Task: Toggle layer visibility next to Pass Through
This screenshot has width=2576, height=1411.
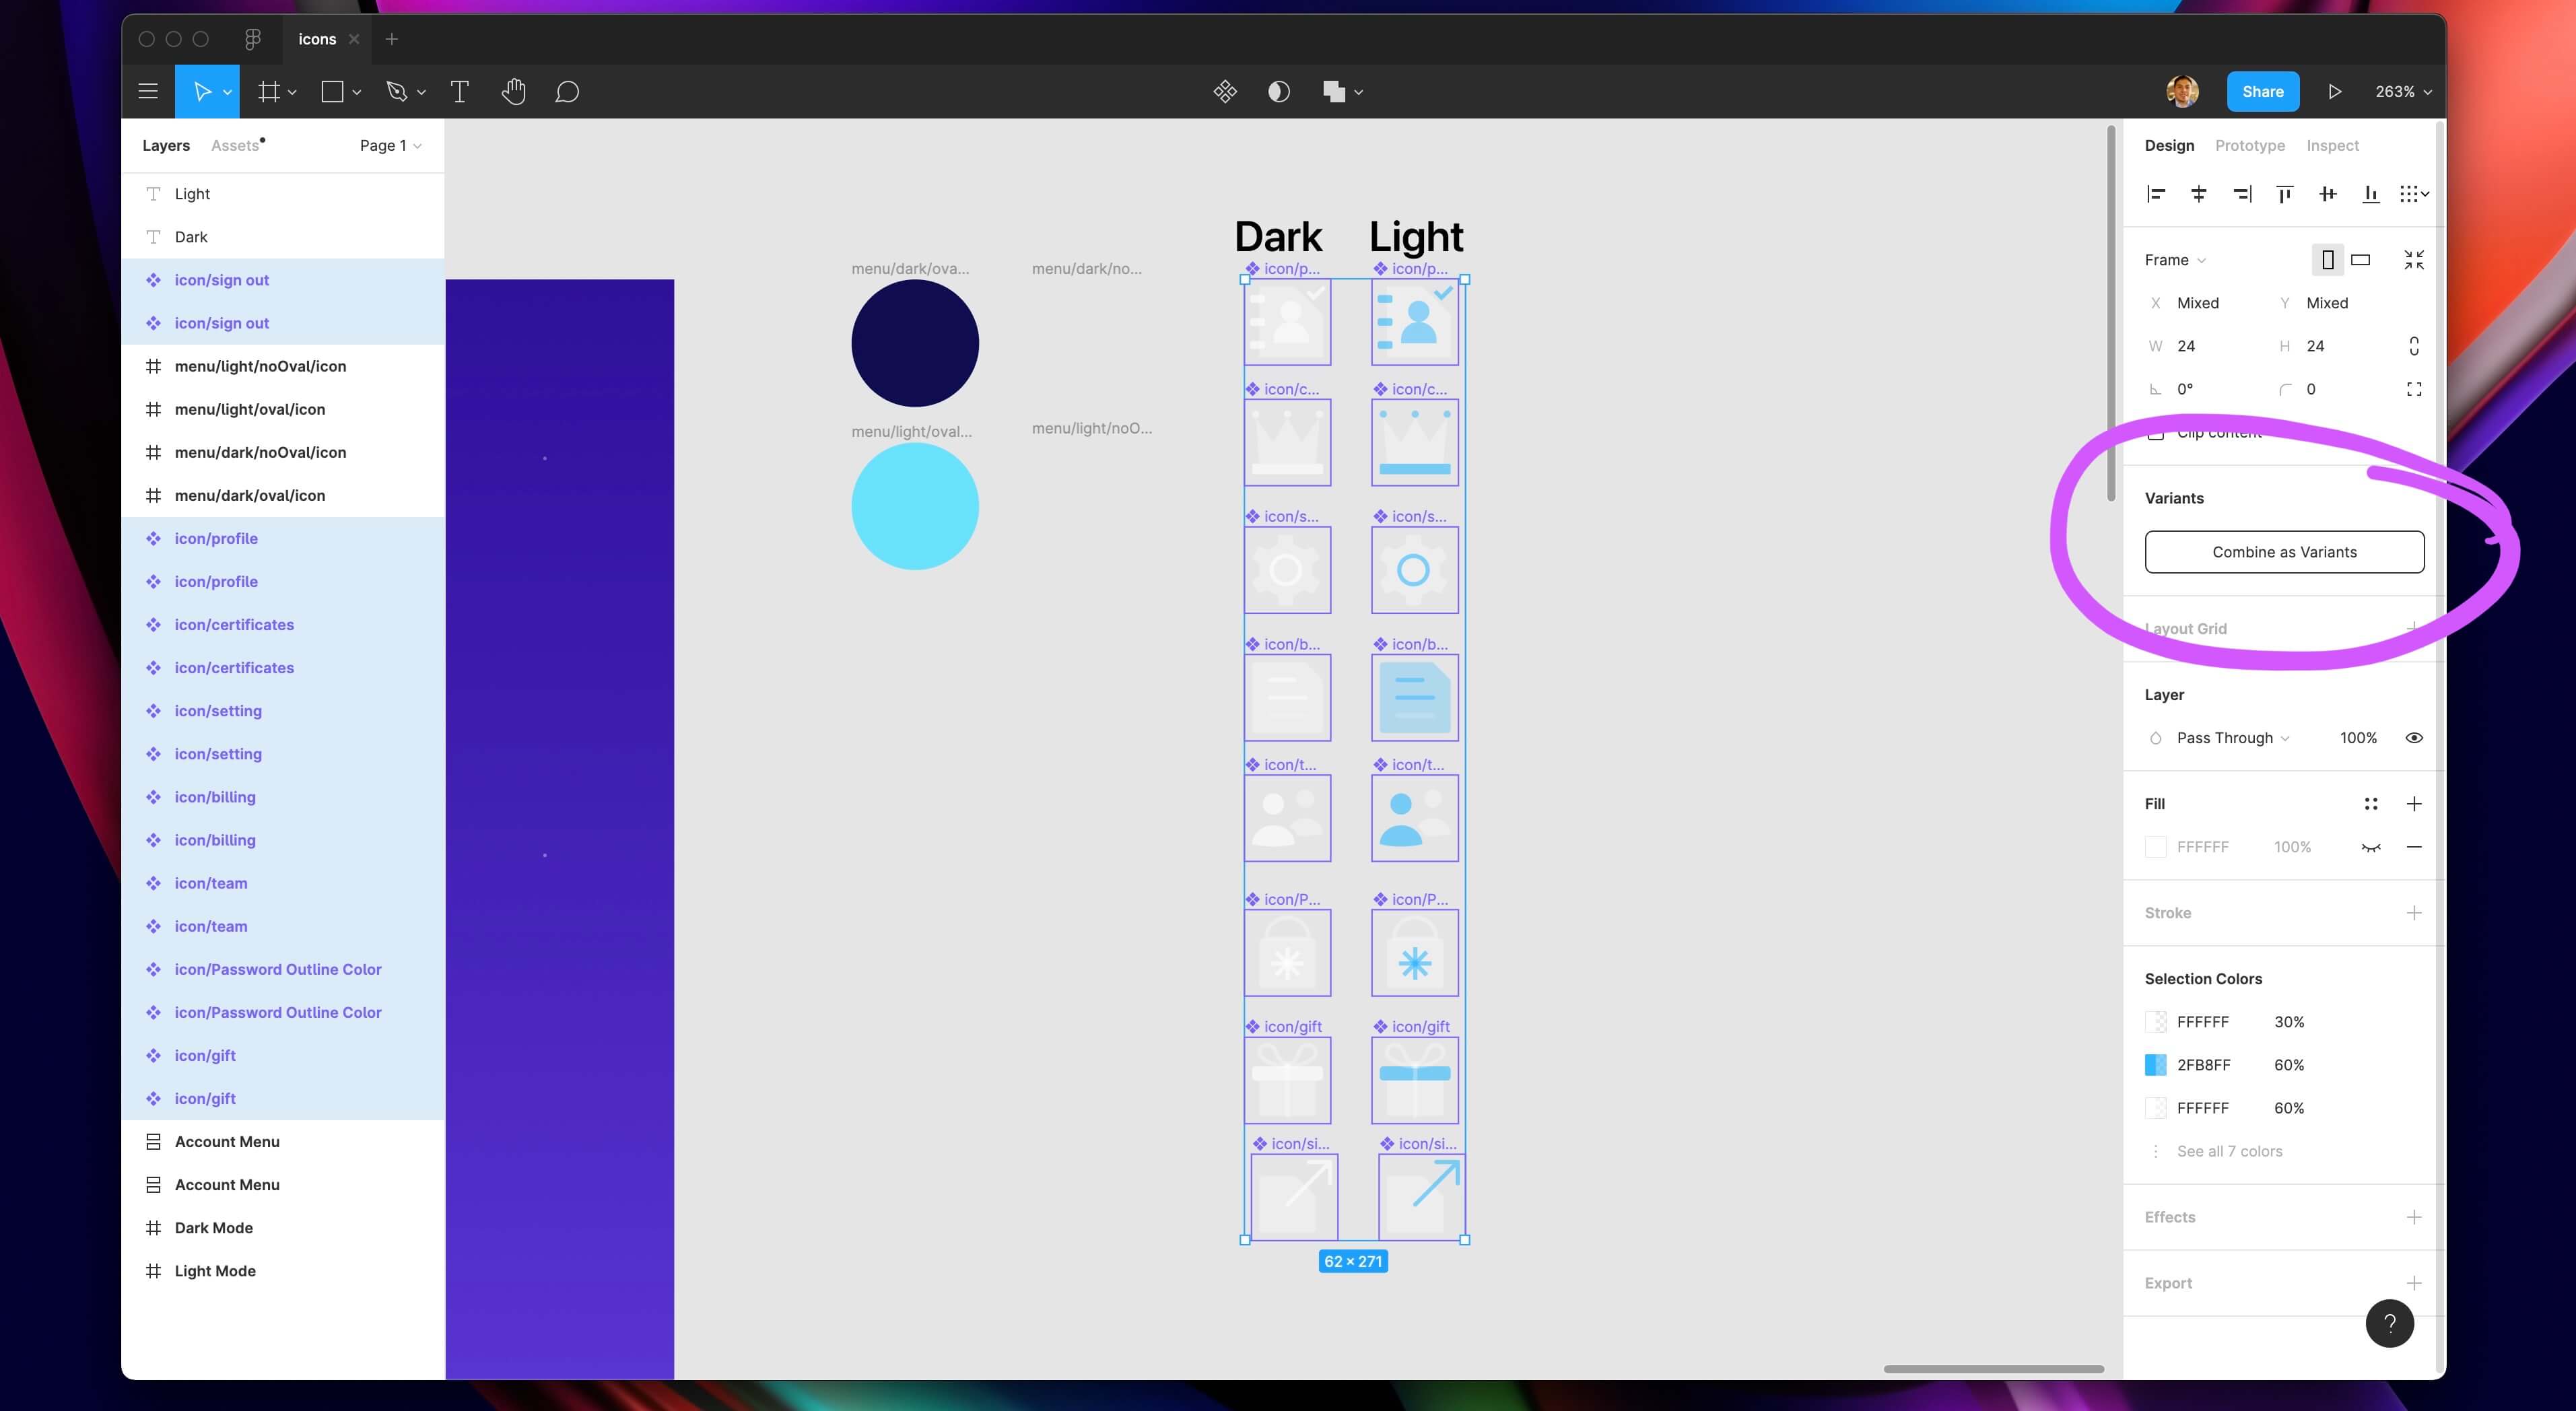Action: point(2415,737)
